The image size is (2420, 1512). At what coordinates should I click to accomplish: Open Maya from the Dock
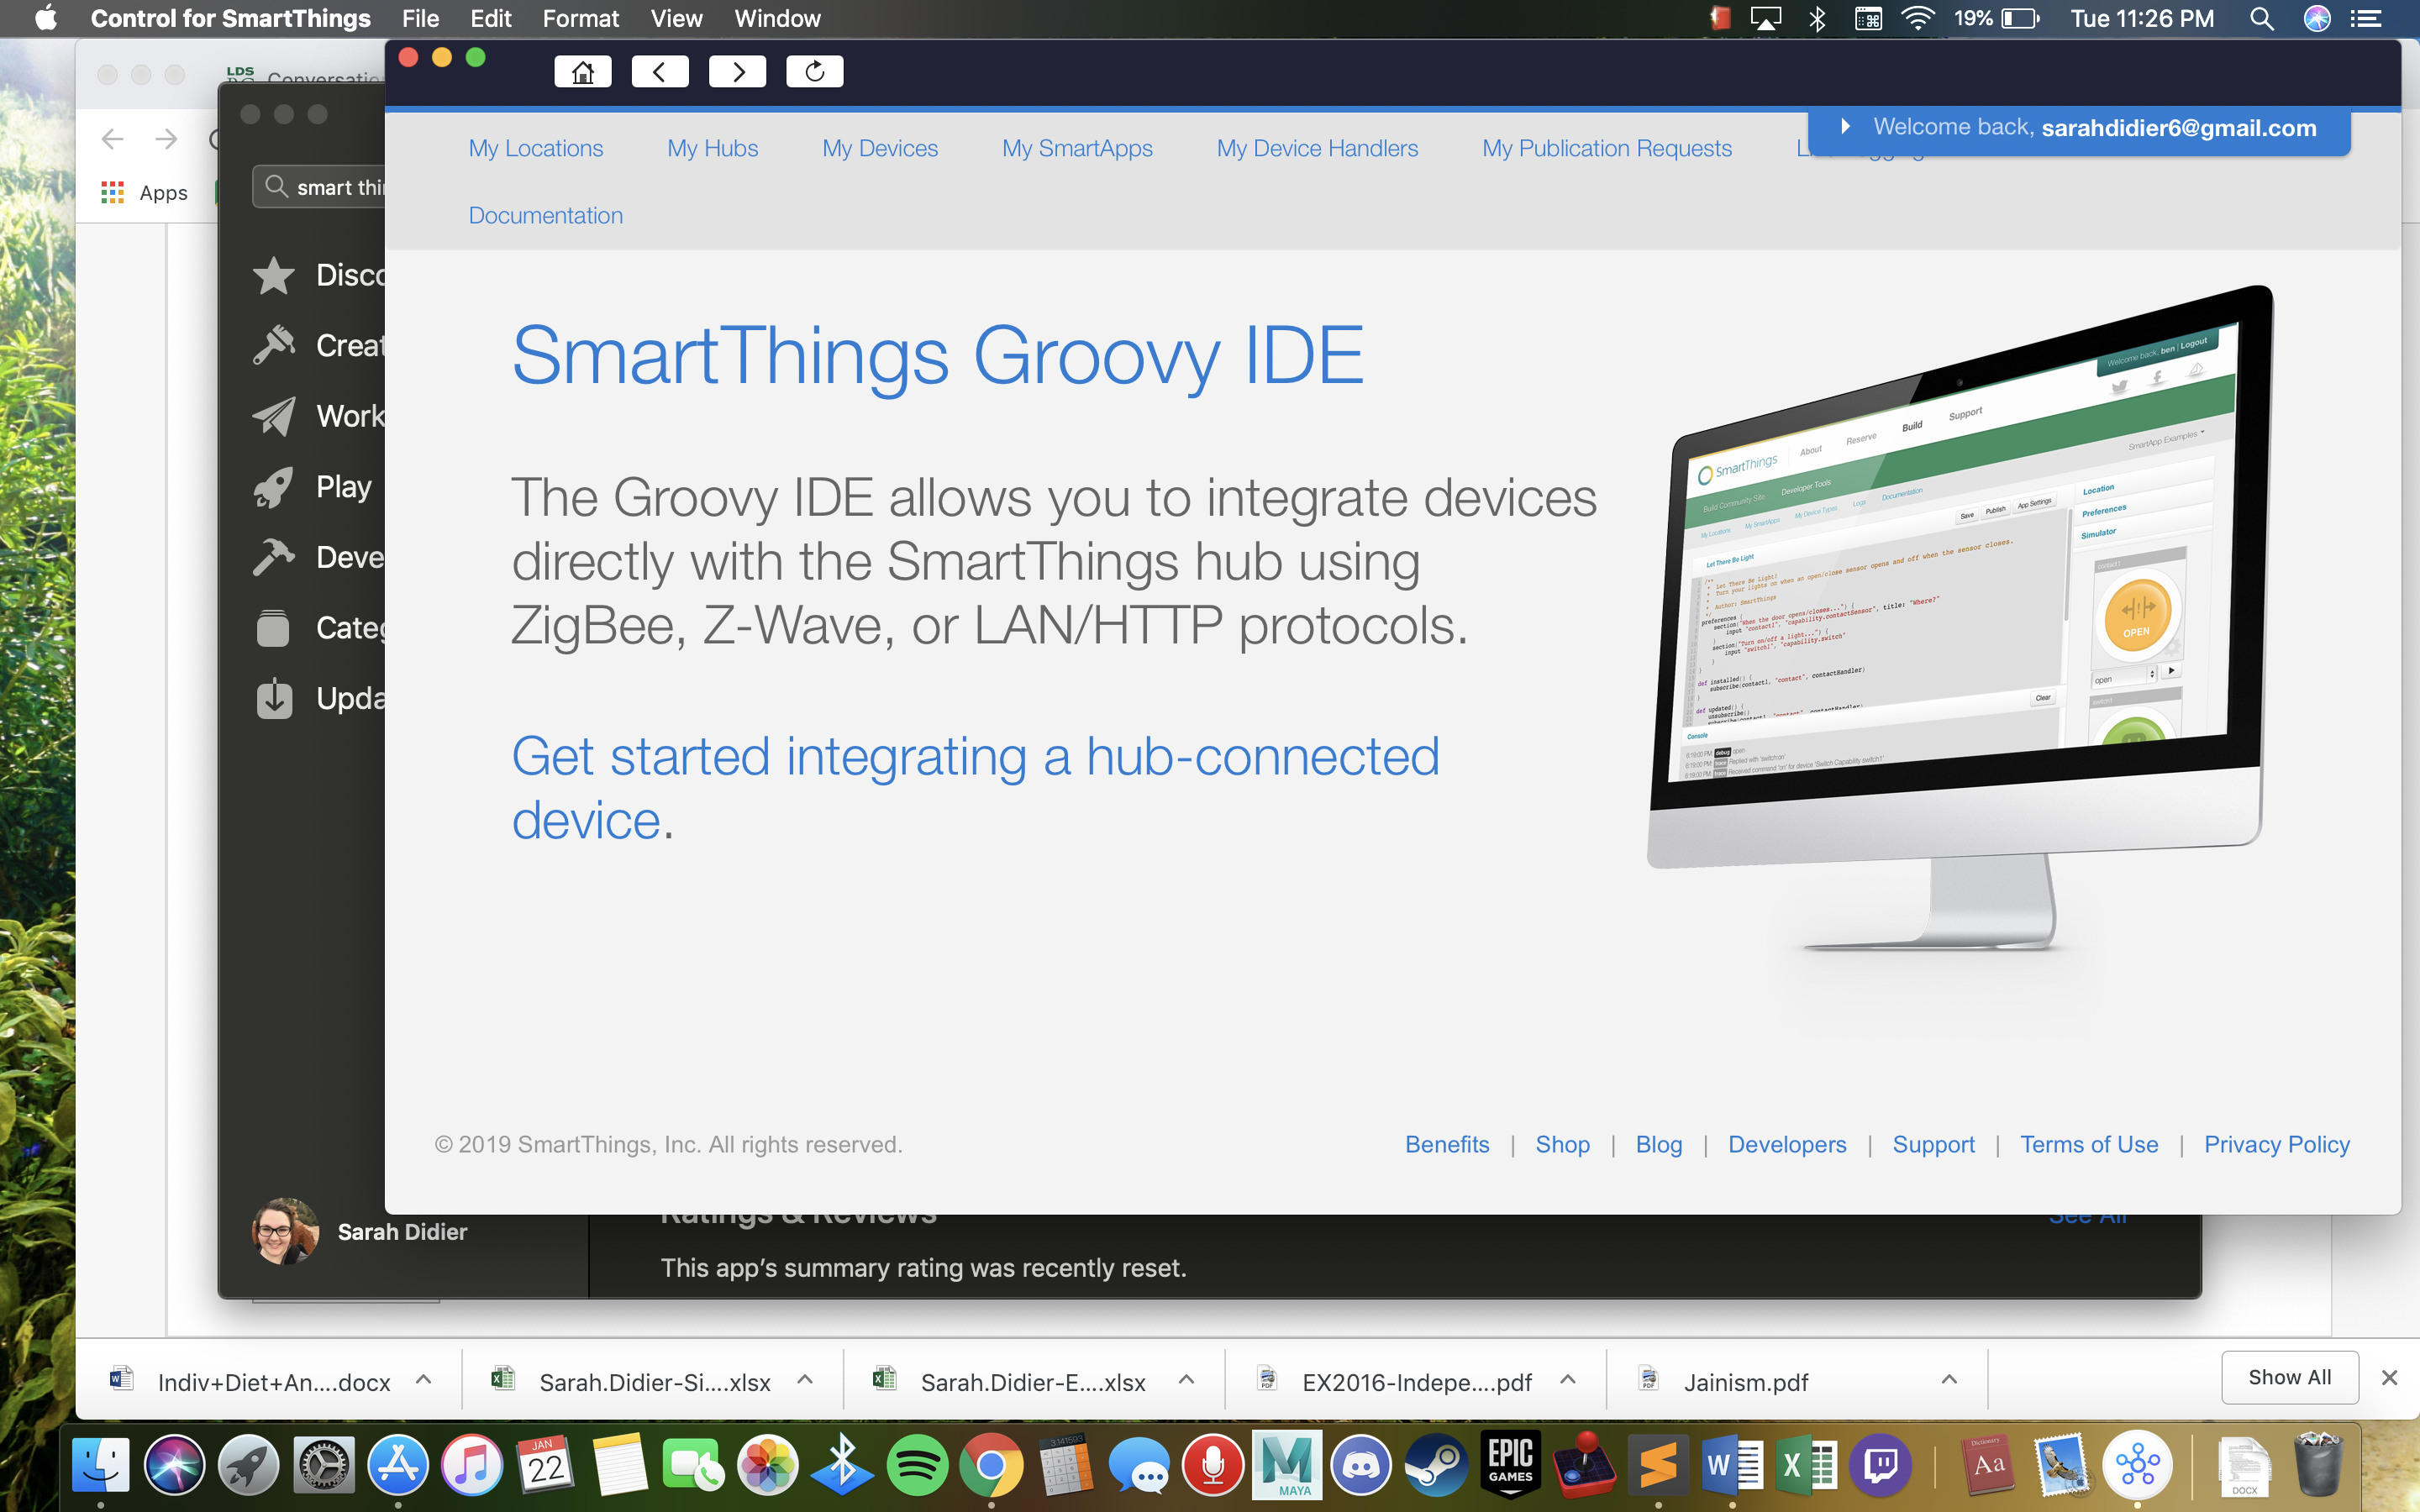(1287, 1465)
